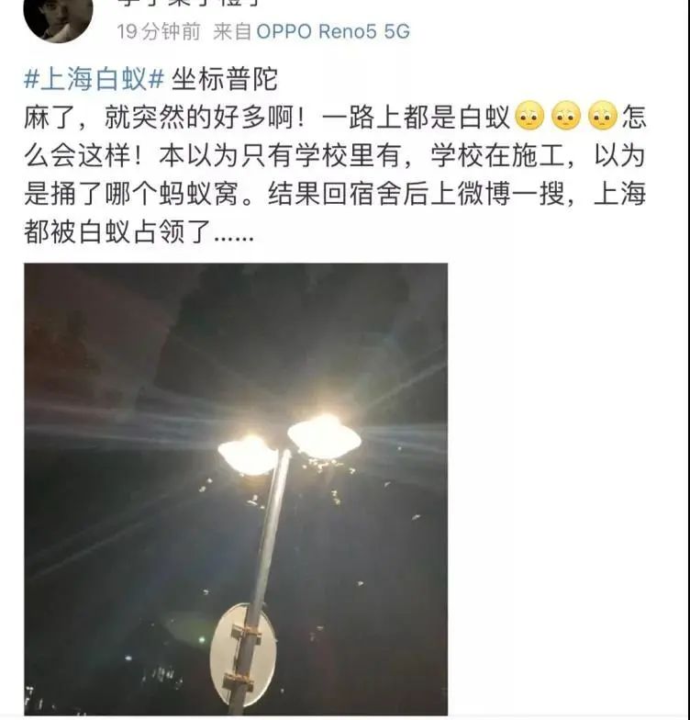Tap the third teary-eyed emoji before 怎
This screenshot has width=690, height=720.
pyautogui.click(x=603, y=116)
